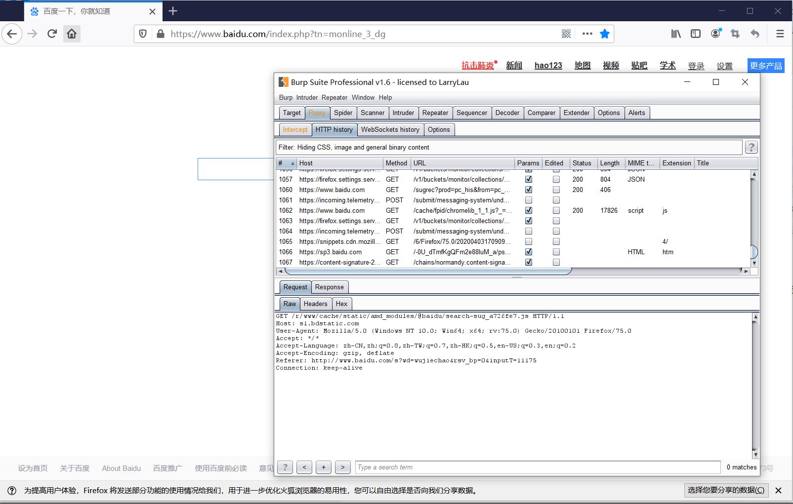Open the 抗击肺炎 link on Baidu

point(478,65)
